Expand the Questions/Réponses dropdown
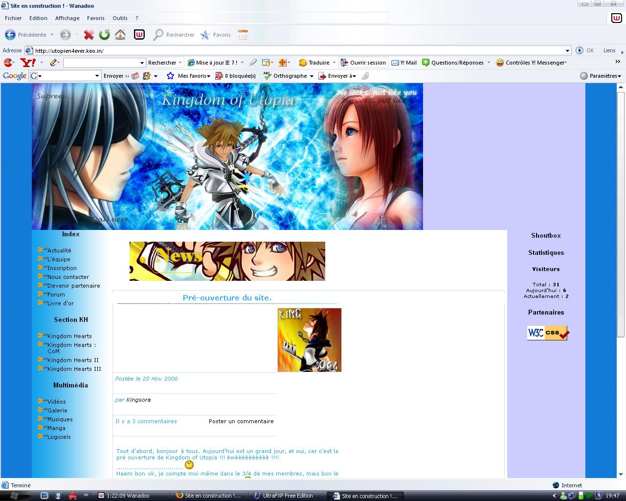626x501 pixels. (x=489, y=63)
